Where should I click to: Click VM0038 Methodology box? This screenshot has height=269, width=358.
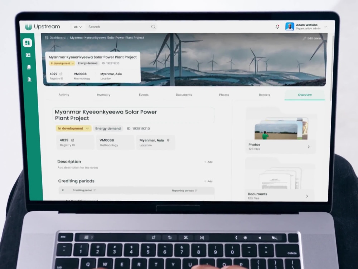[x=115, y=142]
